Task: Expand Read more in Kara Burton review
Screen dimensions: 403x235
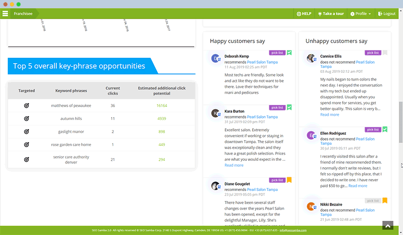Action: pyautogui.click(x=234, y=165)
